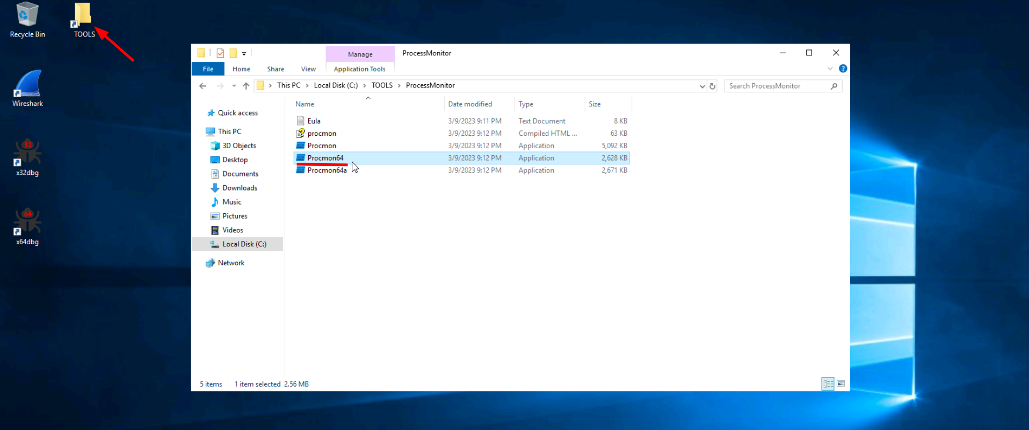Open the address bar history dropdown

(x=702, y=86)
